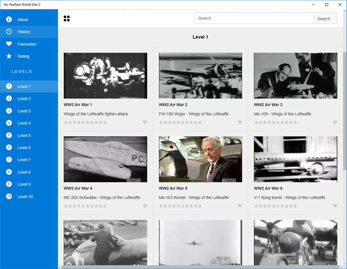
Task: Click the horizontal scrollbar at the bottom
Action: point(201,267)
